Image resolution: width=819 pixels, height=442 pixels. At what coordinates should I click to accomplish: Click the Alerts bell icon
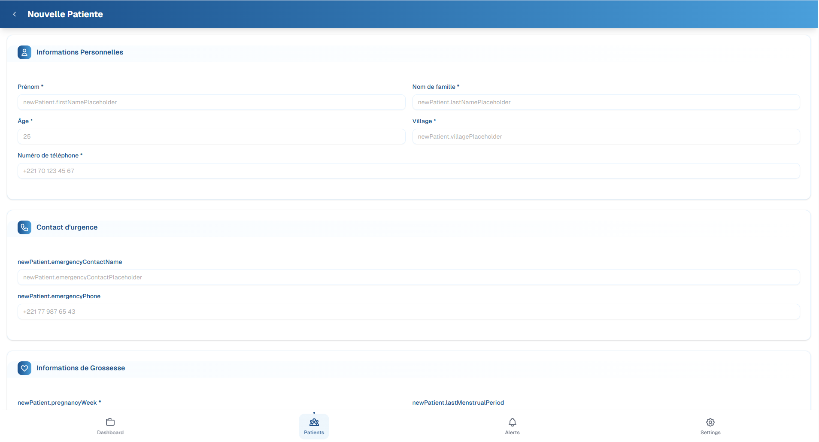[512, 422]
